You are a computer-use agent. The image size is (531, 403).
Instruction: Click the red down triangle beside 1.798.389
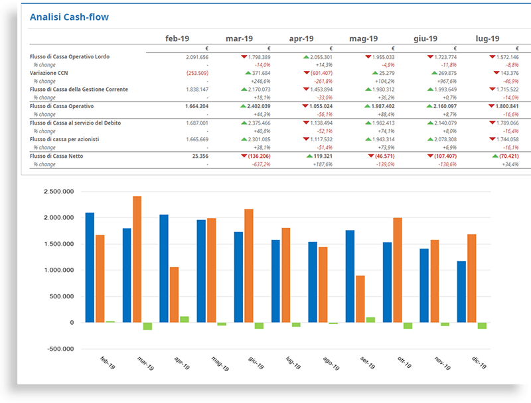(244, 57)
